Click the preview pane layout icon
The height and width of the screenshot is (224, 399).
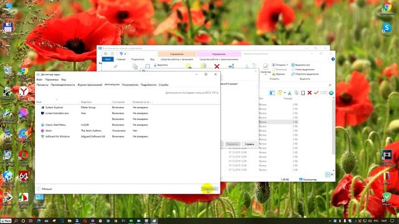(x=272, y=93)
